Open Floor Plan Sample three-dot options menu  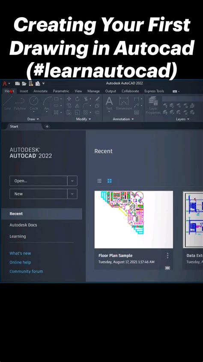click(x=167, y=255)
